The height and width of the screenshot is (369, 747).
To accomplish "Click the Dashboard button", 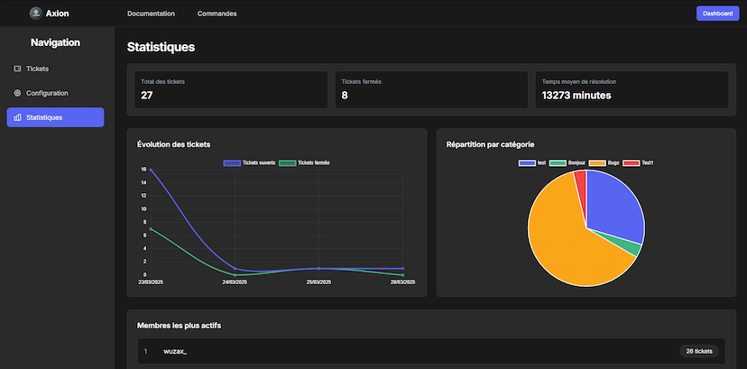I will 717,14.
